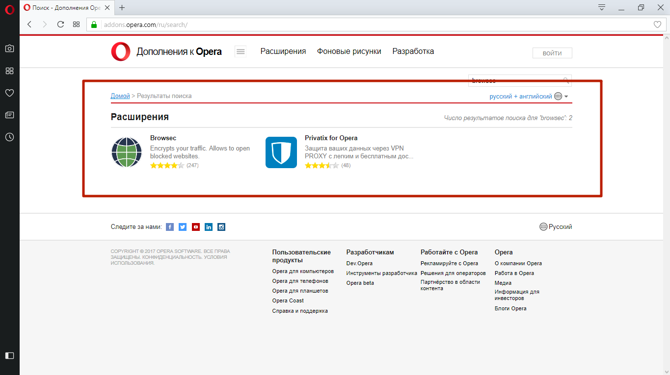Open Работа в Opera link
Screen dimensions: 670x375
(514, 274)
